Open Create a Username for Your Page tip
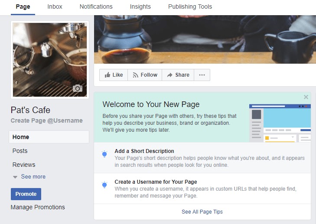Image resolution: width=316 pixels, height=224 pixels. pyautogui.click(x=202, y=188)
